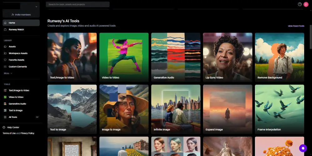Open the All Tools grid icon
Image resolution: width=312 pixels, height=156 pixels.
pos(5,117)
